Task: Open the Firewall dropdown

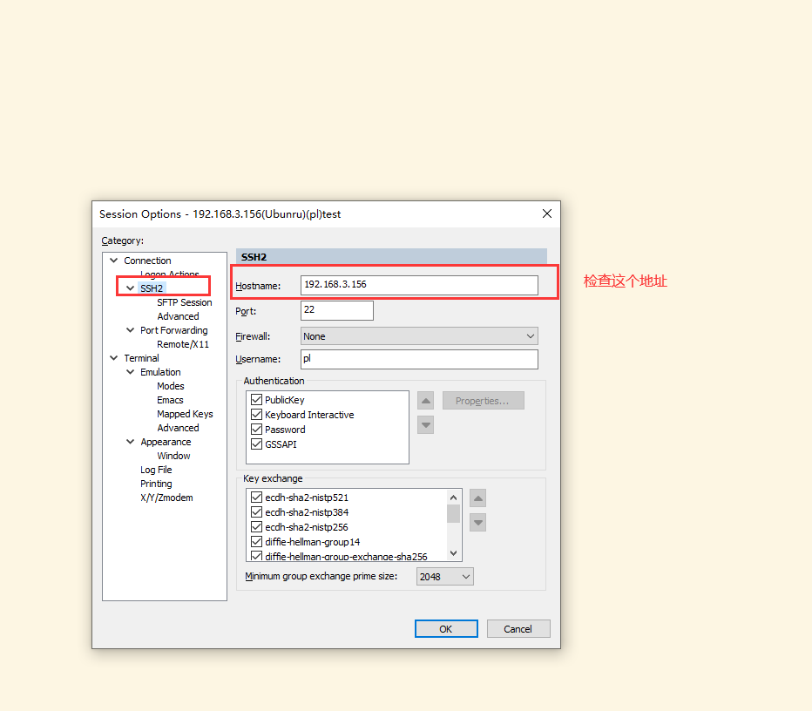Action: tap(419, 336)
